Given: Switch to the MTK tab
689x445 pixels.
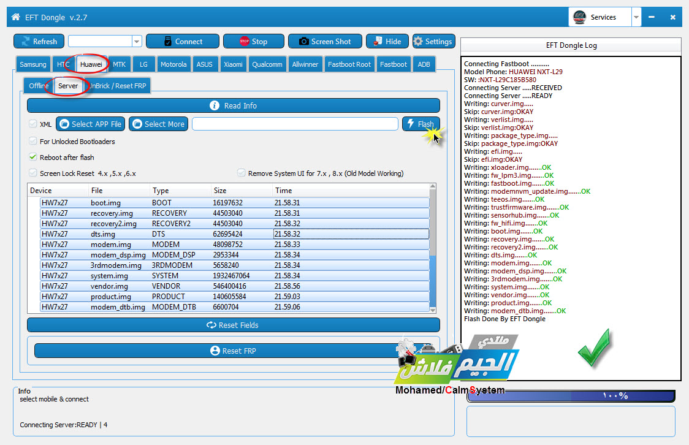Looking at the screenshot, I should click(x=119, y=64).
